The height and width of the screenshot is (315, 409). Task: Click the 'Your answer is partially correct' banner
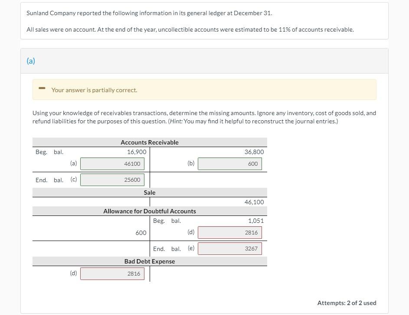click(x=204, y=90)
